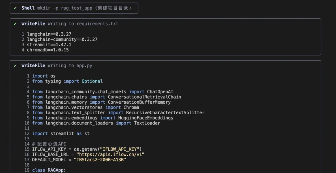This screenshot has width=336, height=173.
Task: Click the WriteFile label in the requirements.txt block
Action: pos(33,24)
